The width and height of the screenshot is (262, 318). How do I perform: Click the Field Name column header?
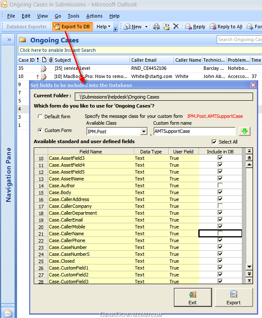[x=91, y=151]
